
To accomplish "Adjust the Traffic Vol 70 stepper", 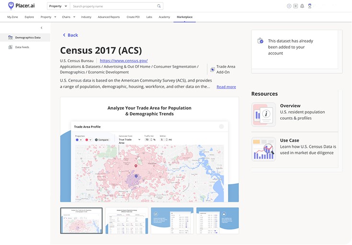I will (150, 140).
